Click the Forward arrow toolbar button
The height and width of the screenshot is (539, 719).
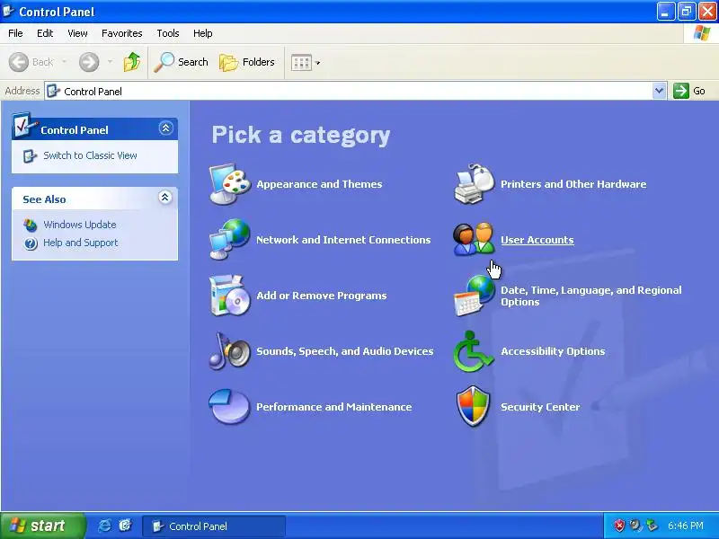click(89, 62)
